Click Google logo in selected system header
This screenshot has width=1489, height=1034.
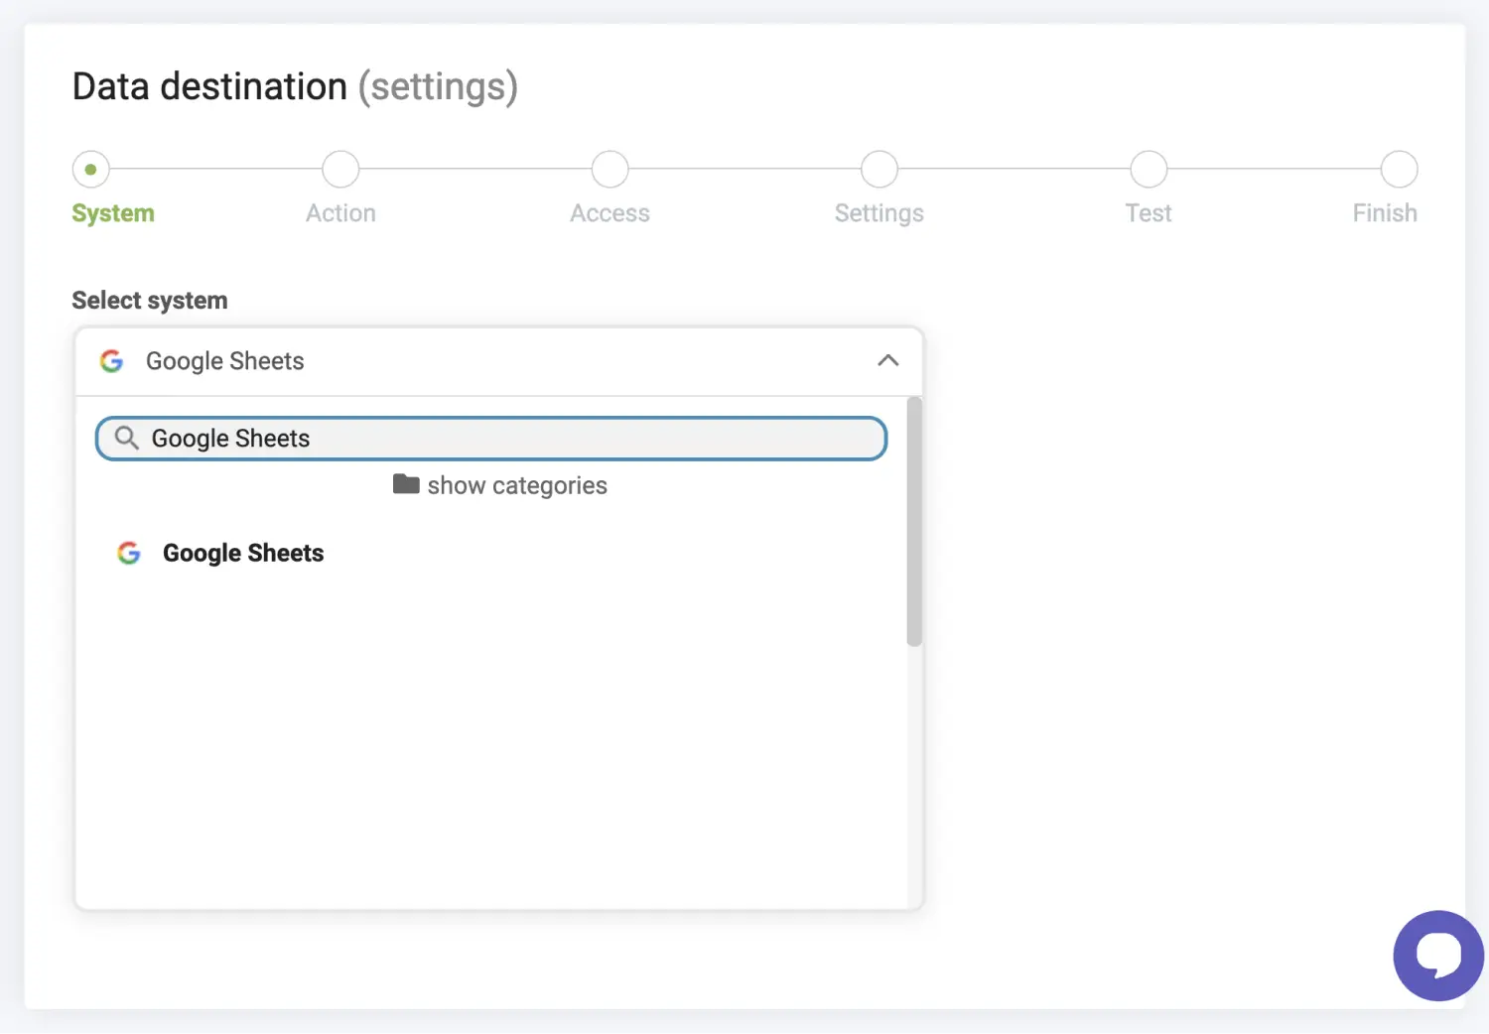(x=112, y=361)
